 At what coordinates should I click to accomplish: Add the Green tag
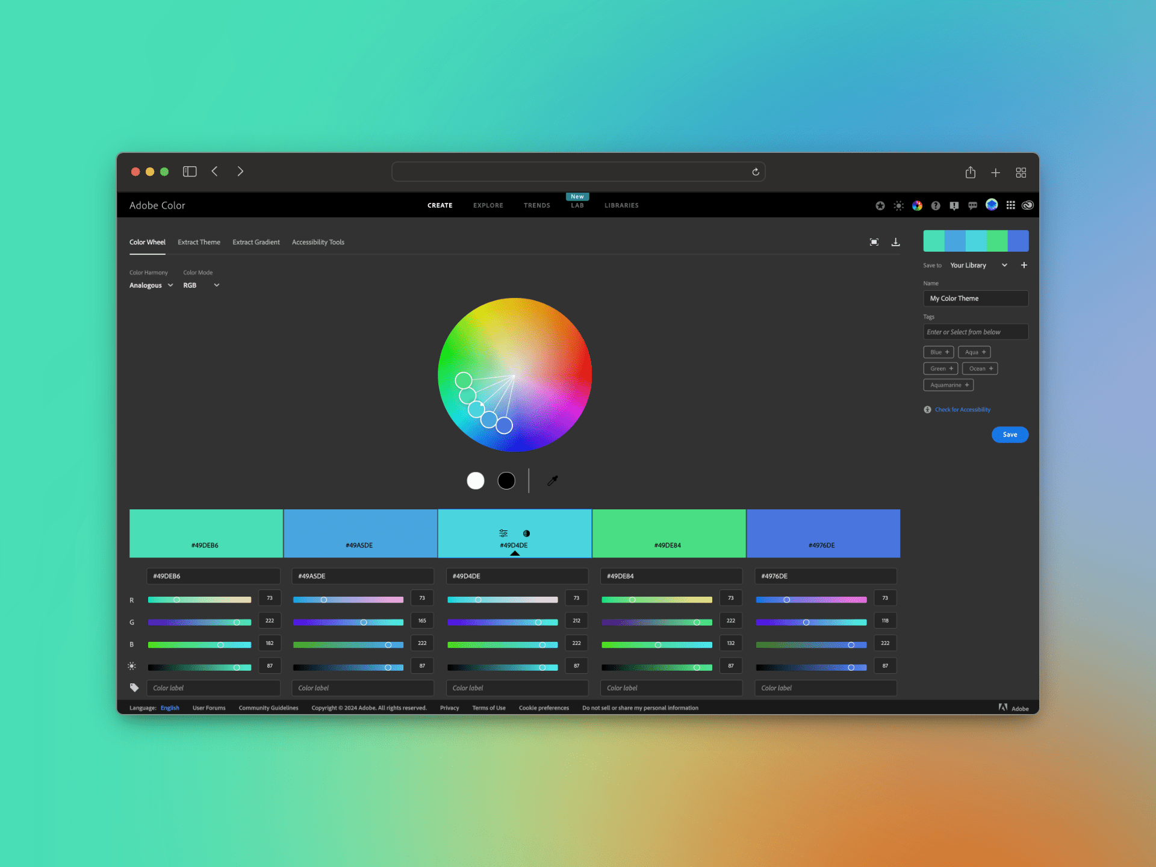point(940,368)
